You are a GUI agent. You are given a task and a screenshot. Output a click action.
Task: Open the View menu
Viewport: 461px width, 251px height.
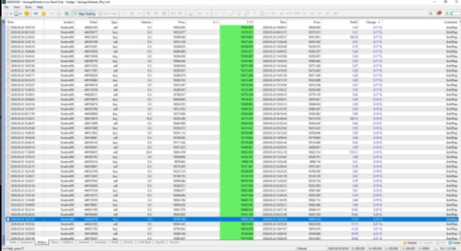17,7
